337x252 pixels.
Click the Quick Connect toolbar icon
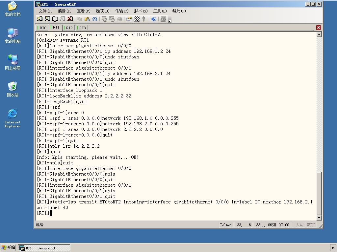pyautogui.click(x=47, y=19)
